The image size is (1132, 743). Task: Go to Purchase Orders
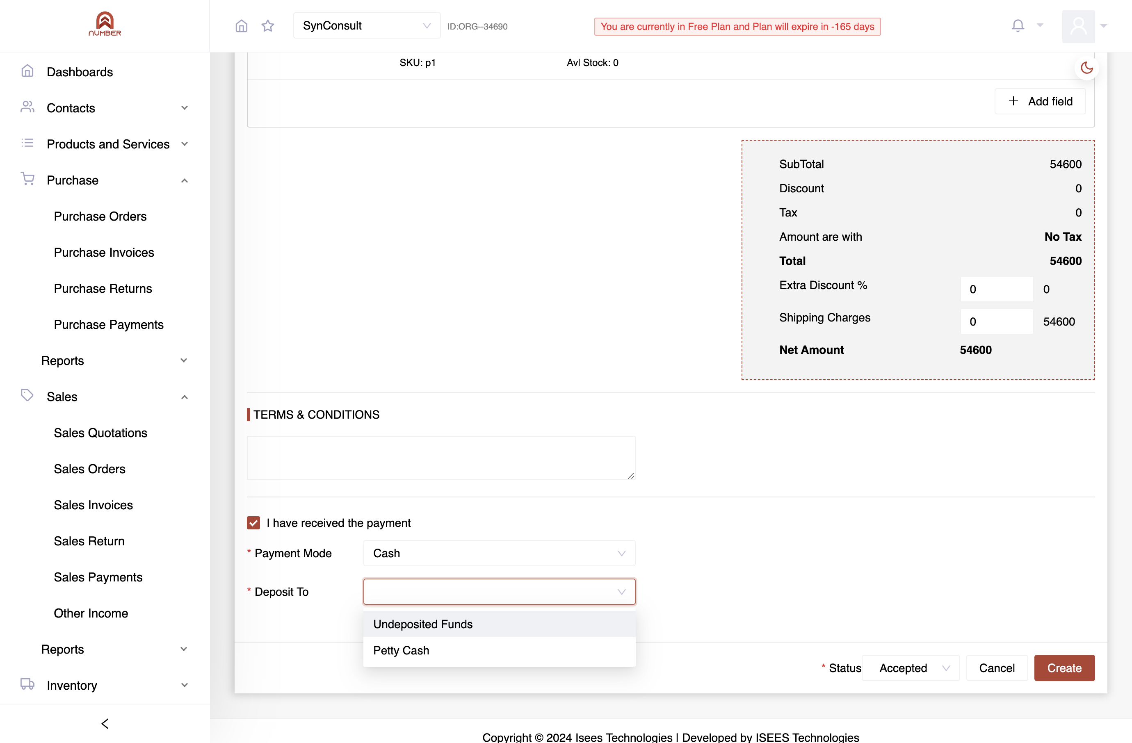pyautogui.click(x=100, y=216)
